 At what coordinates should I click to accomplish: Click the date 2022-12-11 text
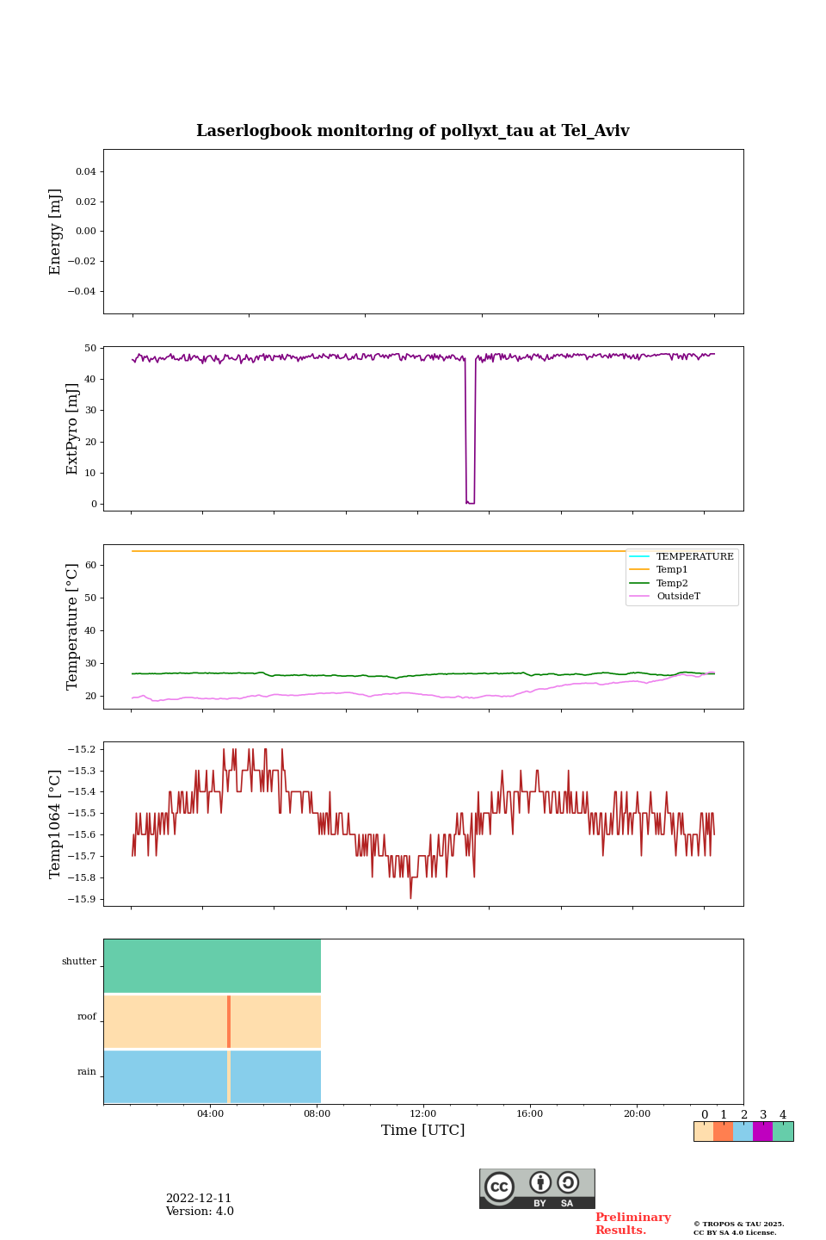tap(199, 1199)
